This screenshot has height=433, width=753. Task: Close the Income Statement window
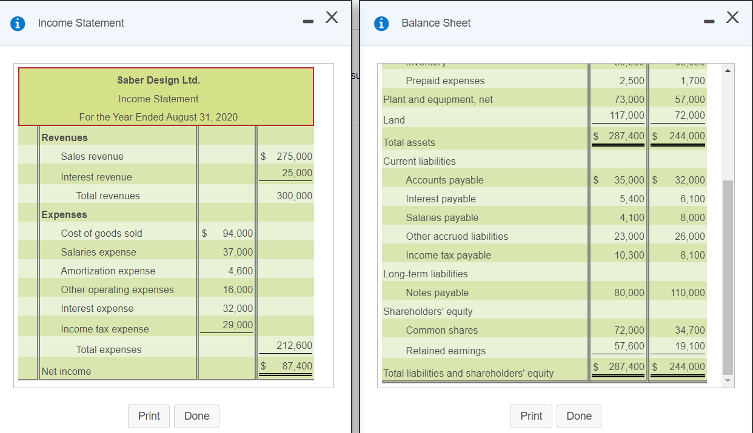(332, 18)
